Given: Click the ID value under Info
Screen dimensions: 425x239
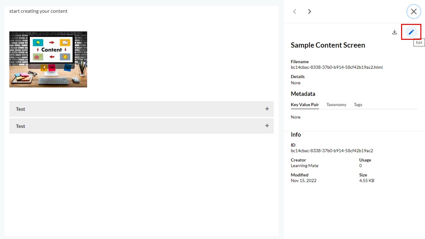Looking at the screenshot, I should [x=332, y=151].
